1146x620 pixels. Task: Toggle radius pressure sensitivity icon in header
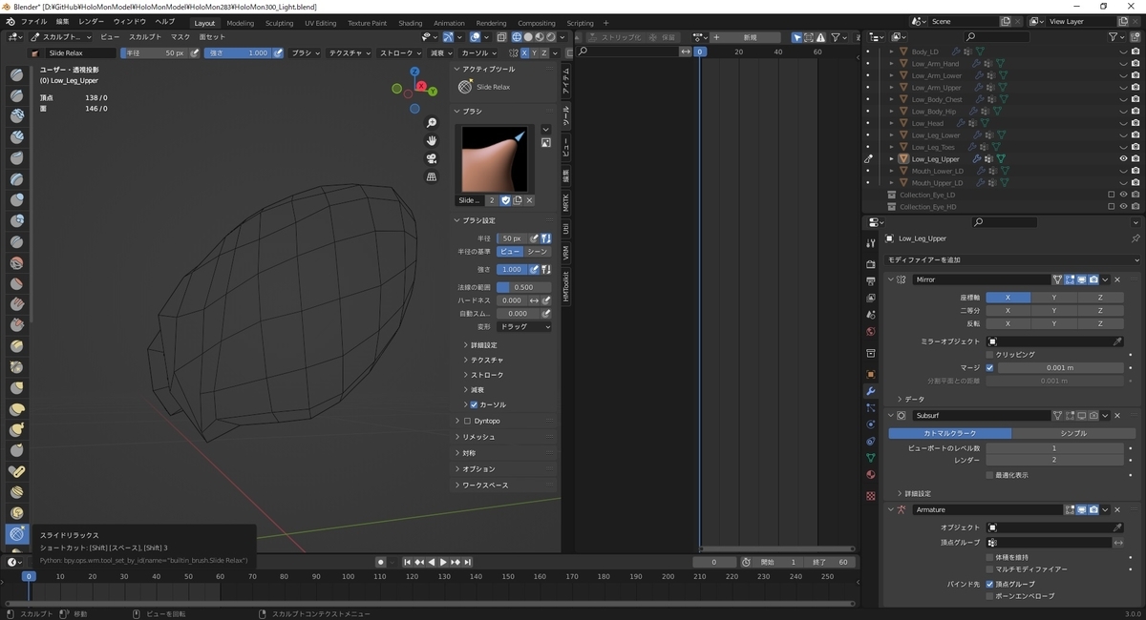coord(195,53)
